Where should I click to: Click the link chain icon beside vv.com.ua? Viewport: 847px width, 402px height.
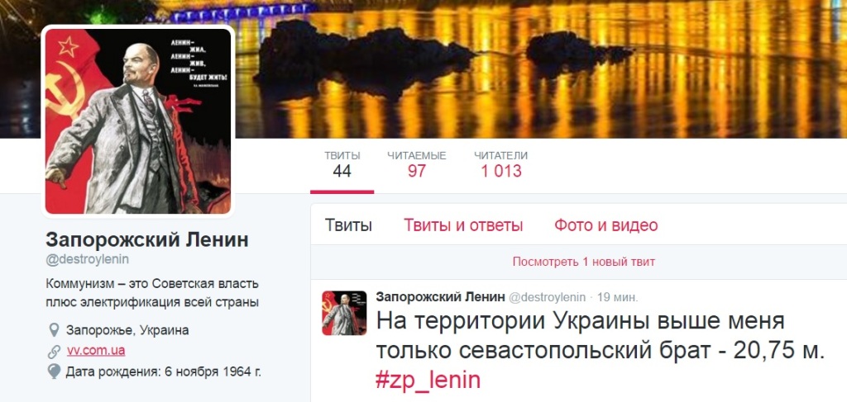click(54, 352)
